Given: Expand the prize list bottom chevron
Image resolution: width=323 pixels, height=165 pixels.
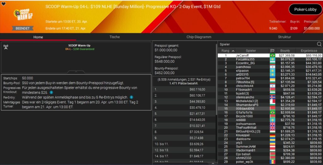Looking at the screenshot, I should click(x=213, y=163).
